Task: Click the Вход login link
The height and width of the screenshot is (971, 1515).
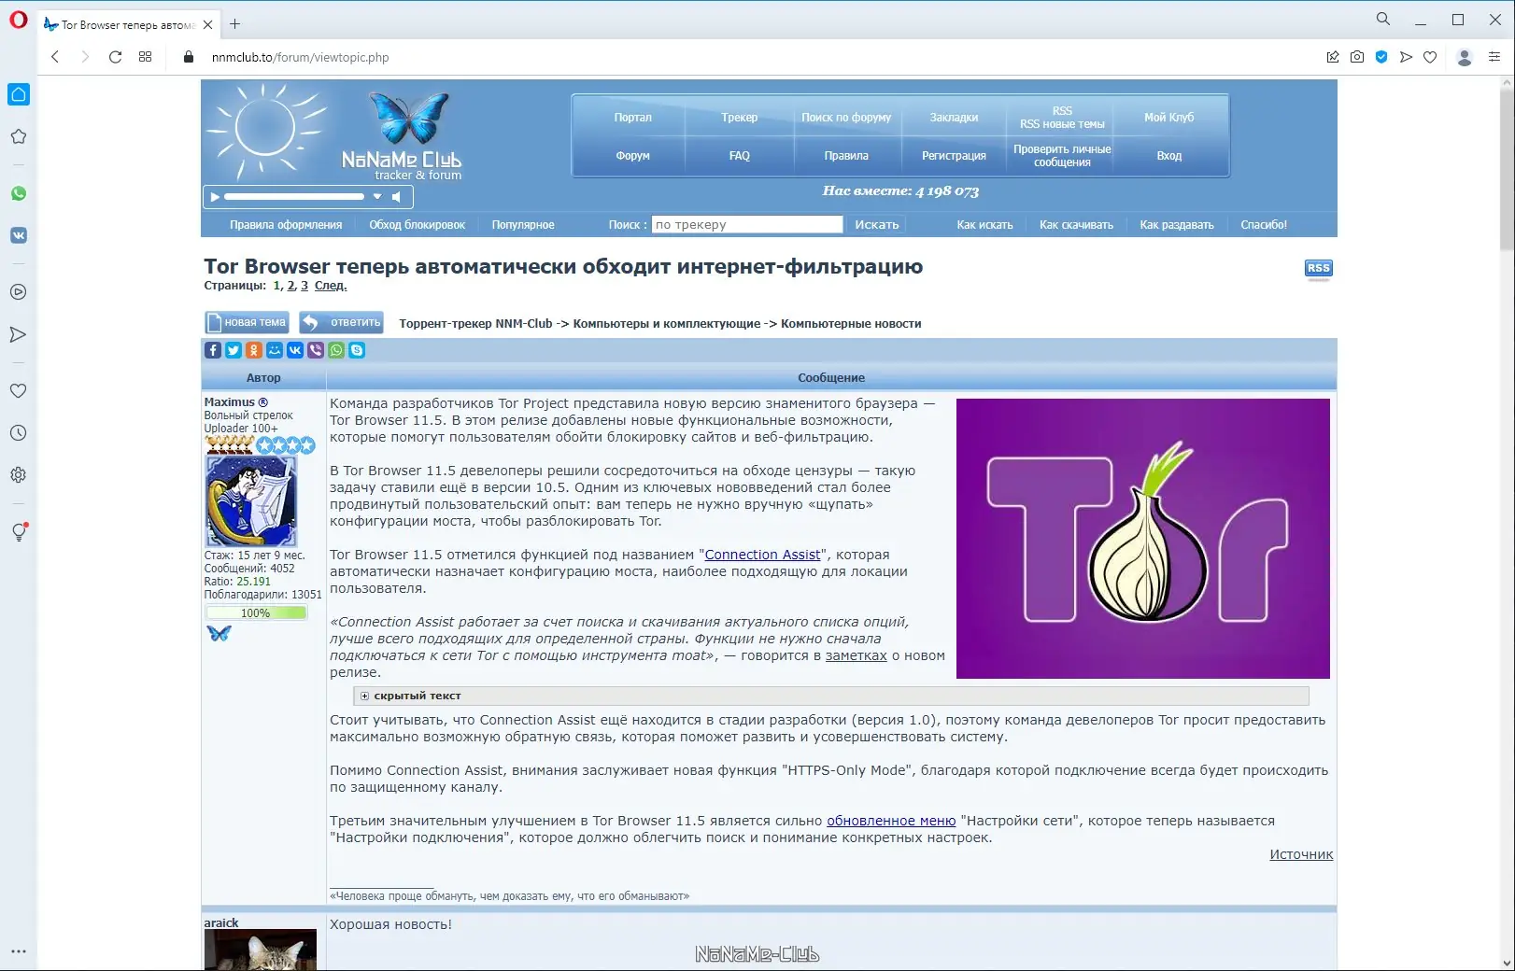Action: point(1168,156)
